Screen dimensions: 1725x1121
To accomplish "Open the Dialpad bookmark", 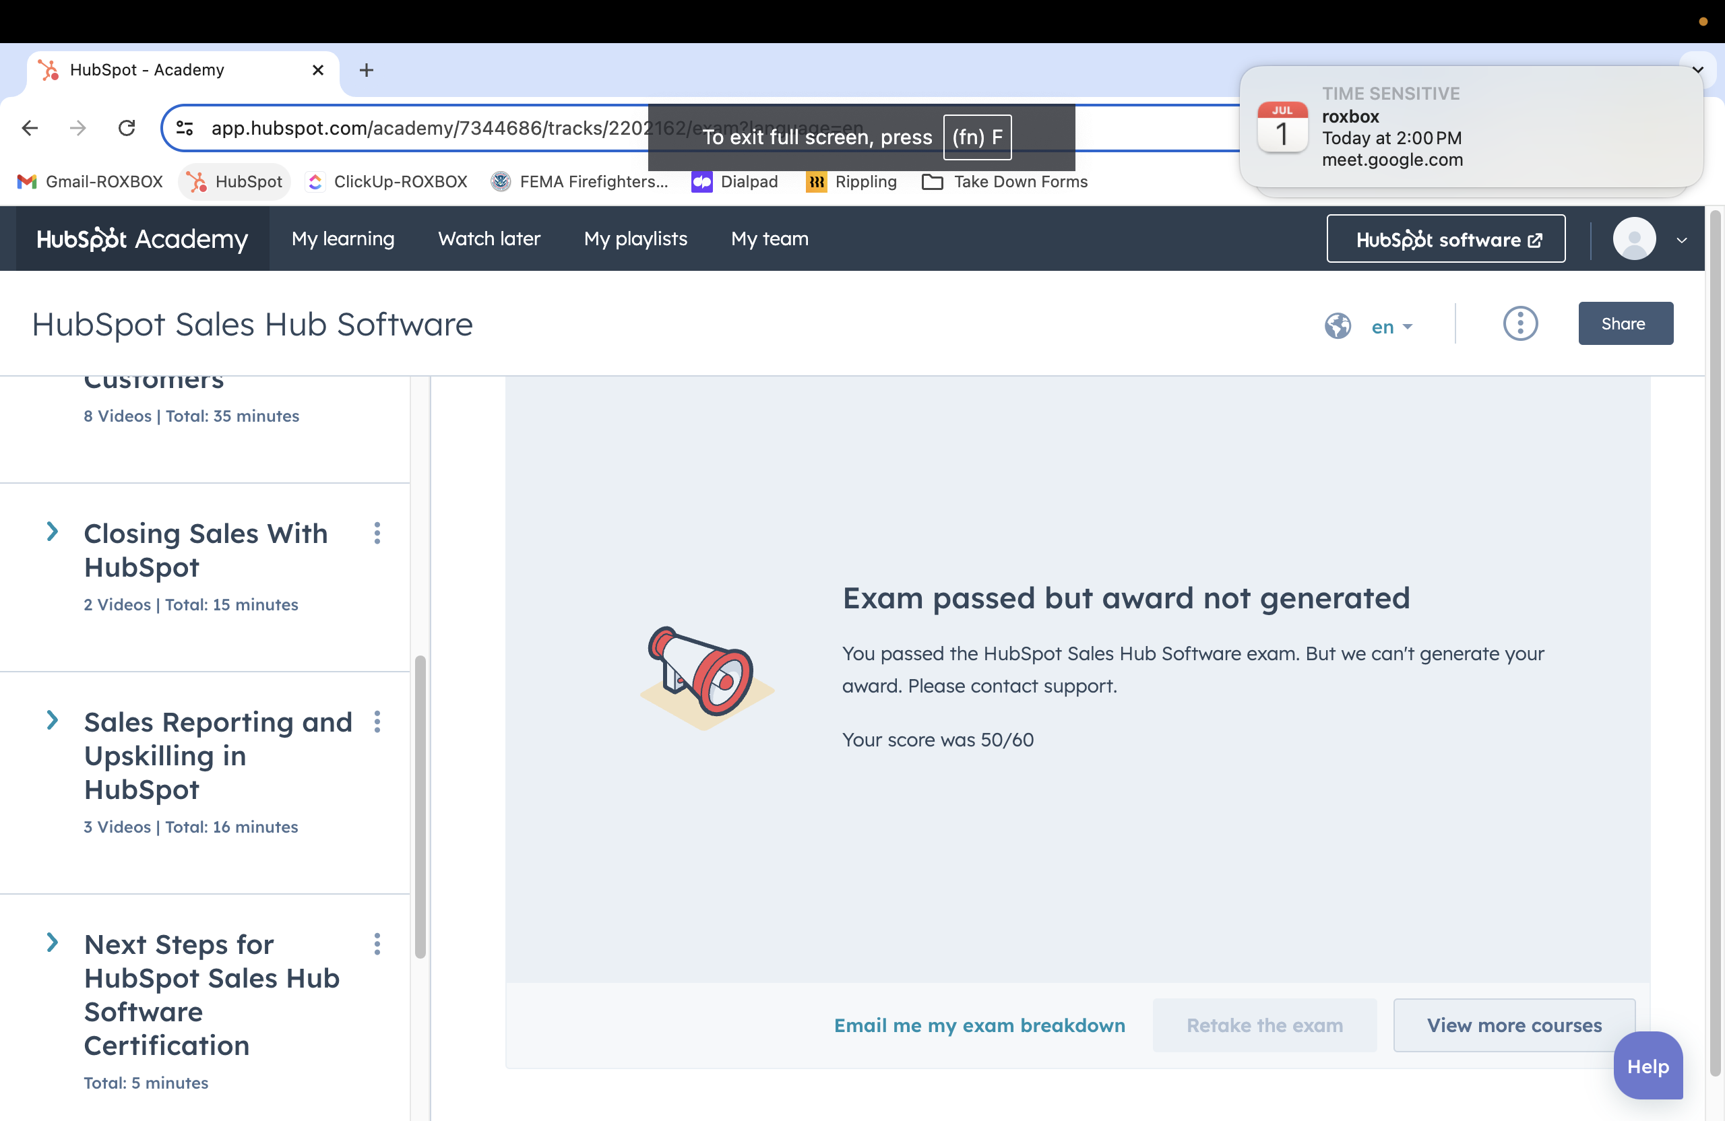I will [736, 182].
